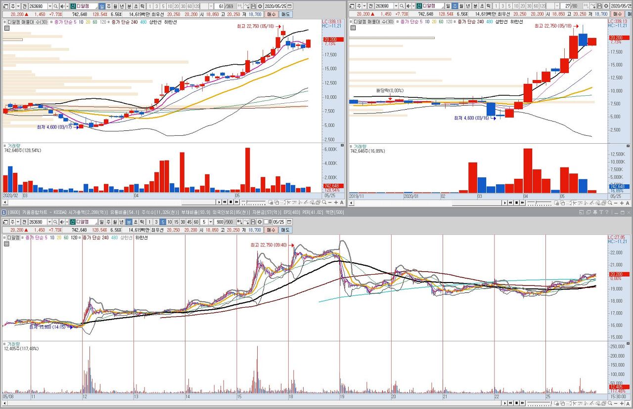Click the zoom-out minus icon under top-left chart
The width and height of the screenshot is (633, 409).
tap(330, 202)
